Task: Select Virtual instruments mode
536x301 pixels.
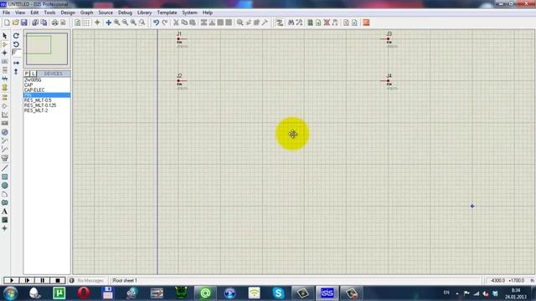Action: click(x=5, y=158)
